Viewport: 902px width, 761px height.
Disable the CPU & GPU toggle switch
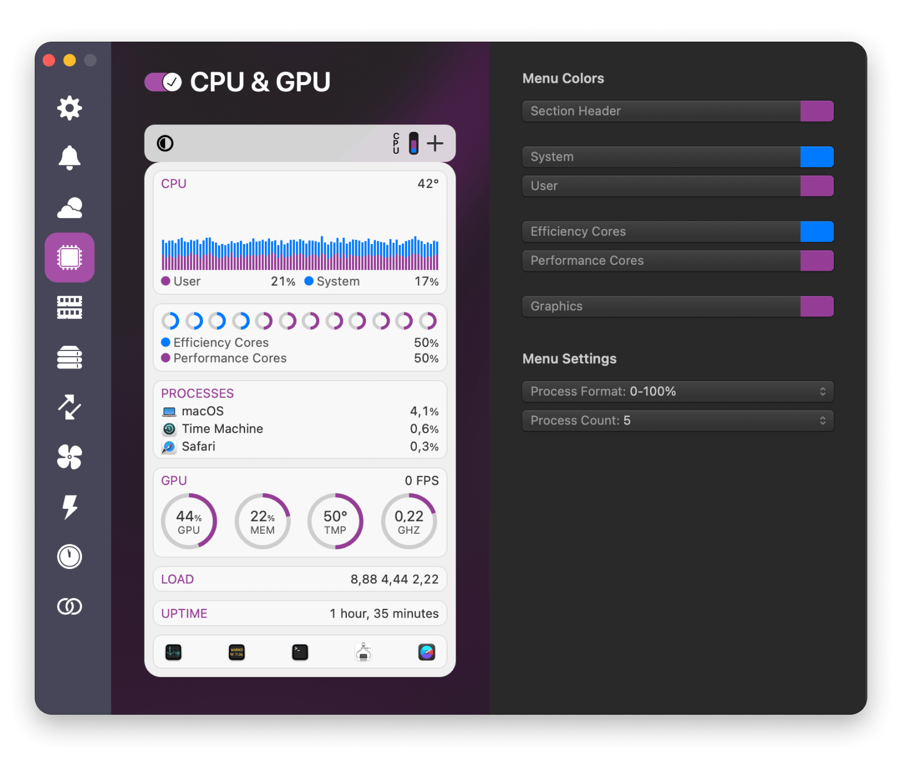point(163,82)
